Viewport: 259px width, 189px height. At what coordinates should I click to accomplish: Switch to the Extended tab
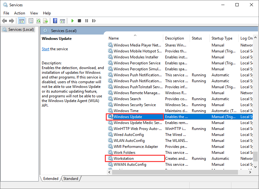(x=51, y=179)
